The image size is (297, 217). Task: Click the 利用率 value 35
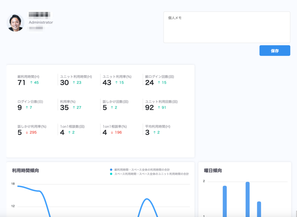pos(64,108)
